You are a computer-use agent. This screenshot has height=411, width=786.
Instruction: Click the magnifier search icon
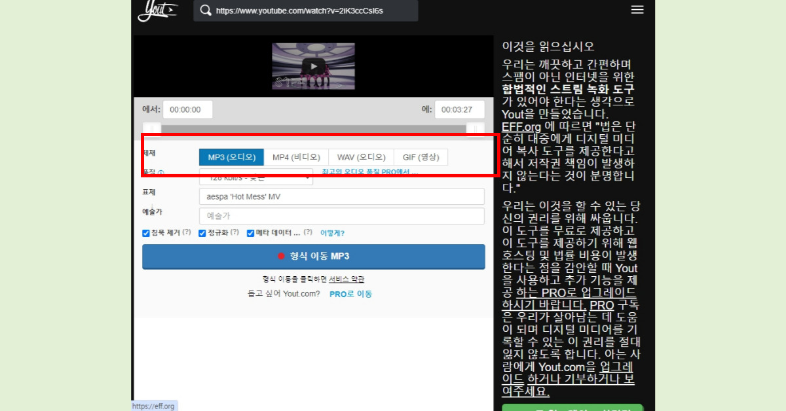pyautogui.click(x=206, y=10)
